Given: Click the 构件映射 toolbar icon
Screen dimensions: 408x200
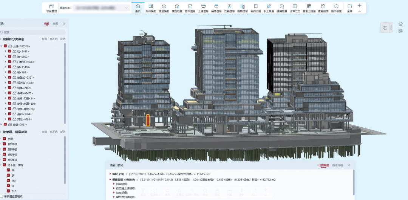Looking at the screenshot, I should coord(151,8).
